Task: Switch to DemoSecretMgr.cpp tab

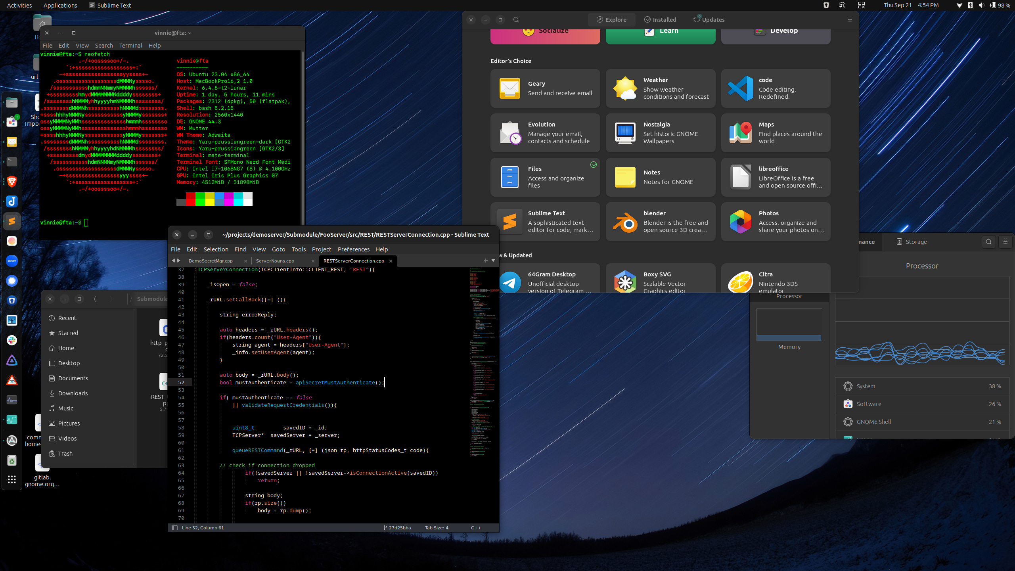Action: coord(211,261)
